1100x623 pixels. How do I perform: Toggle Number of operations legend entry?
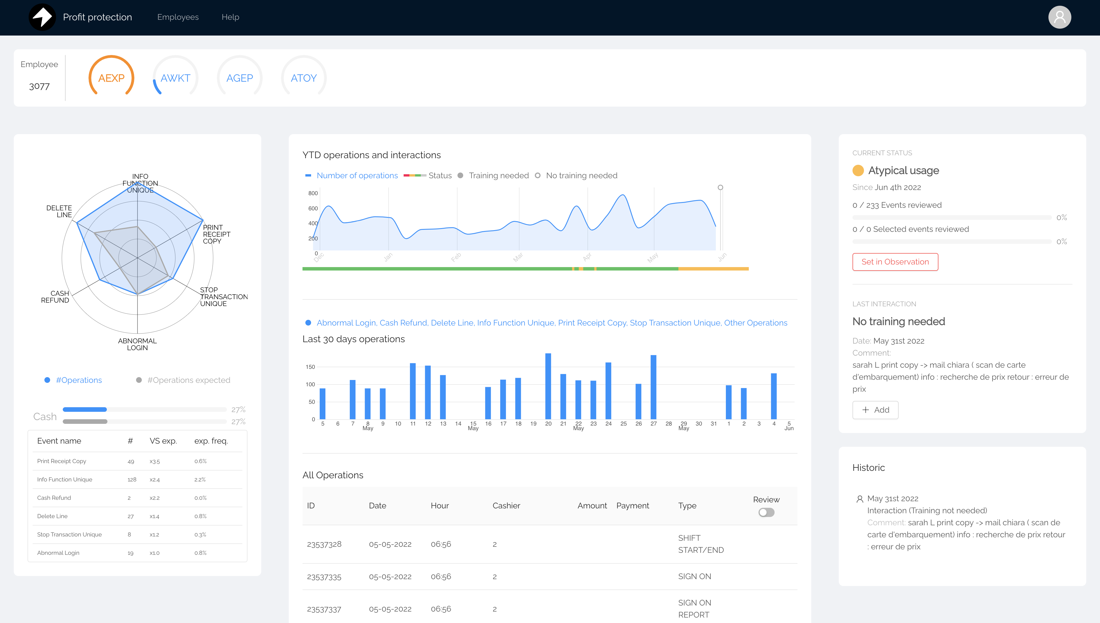[x=351, y=175]
